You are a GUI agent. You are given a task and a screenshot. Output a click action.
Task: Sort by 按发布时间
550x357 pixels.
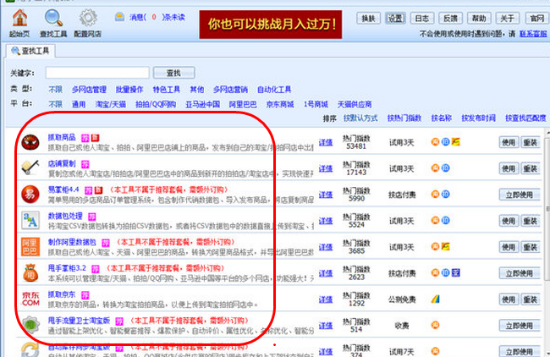tap(478, 118)
